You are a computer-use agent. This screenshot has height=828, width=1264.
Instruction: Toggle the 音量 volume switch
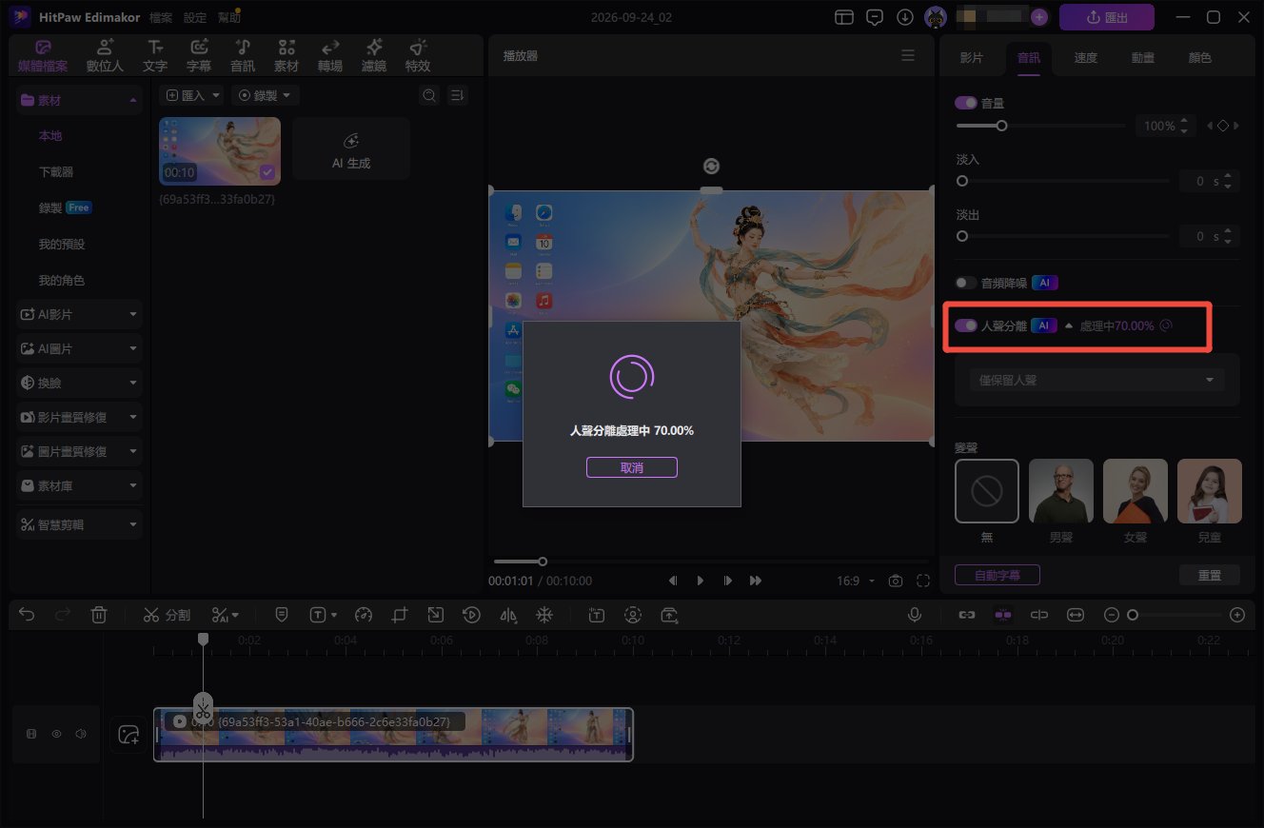pos(966,103)
